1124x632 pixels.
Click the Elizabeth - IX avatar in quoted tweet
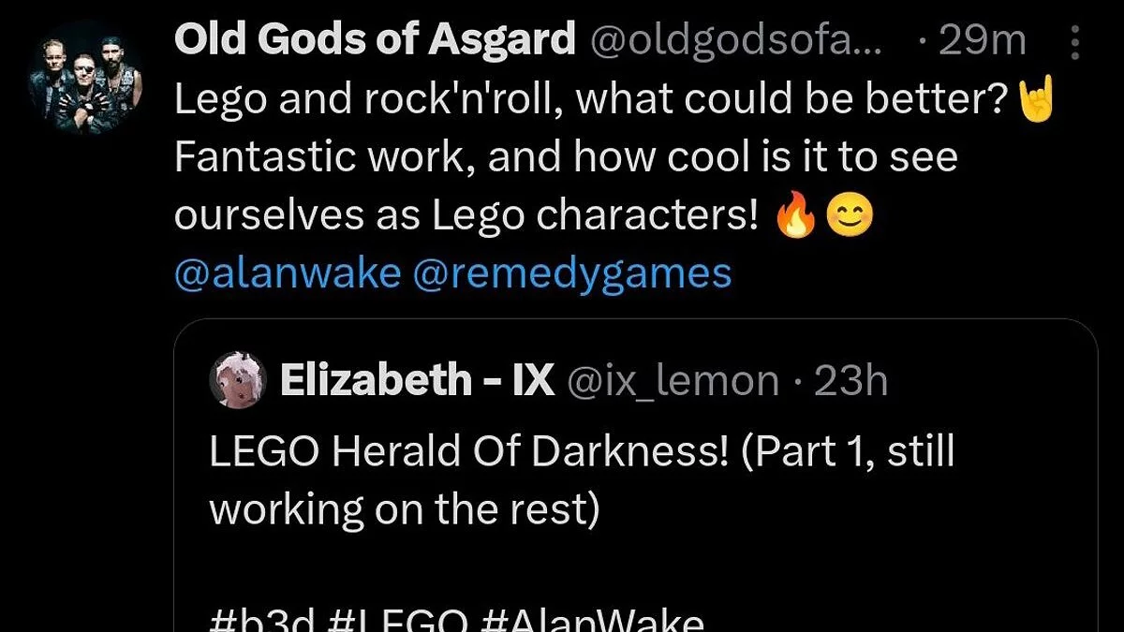(x=237, y=380)
